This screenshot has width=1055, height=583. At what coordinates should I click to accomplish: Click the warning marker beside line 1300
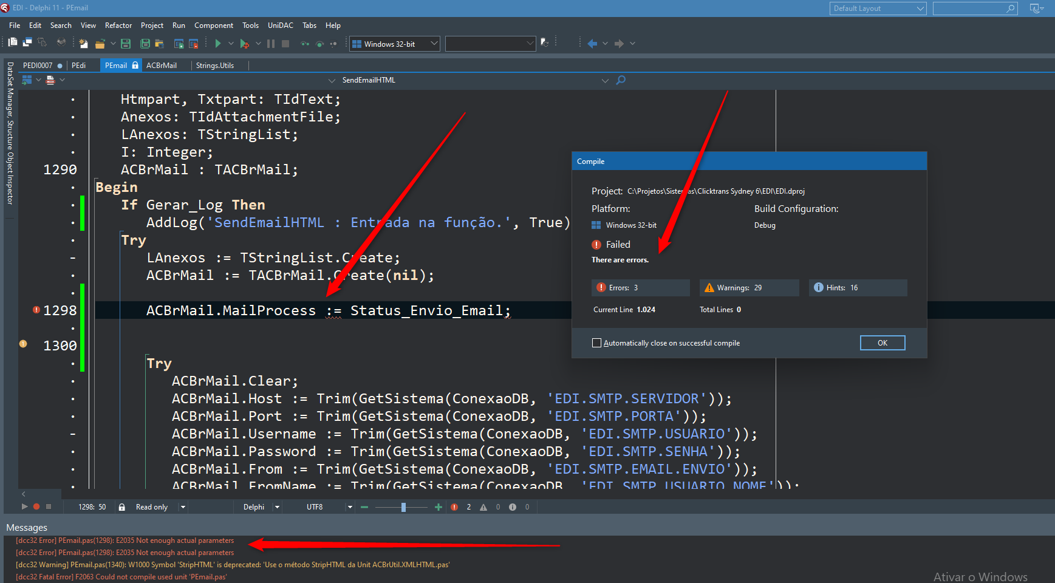click(23, 344)
